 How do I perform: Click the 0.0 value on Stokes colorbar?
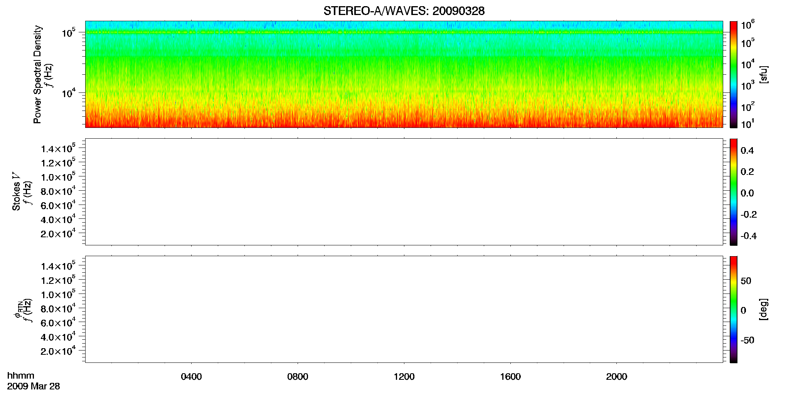click(x=747, y=193)
